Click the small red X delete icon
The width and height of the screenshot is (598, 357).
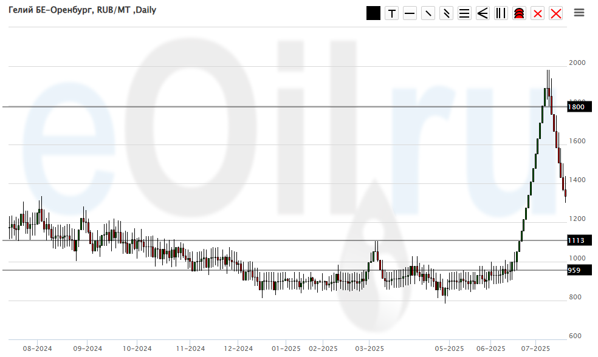coord(537,13)
